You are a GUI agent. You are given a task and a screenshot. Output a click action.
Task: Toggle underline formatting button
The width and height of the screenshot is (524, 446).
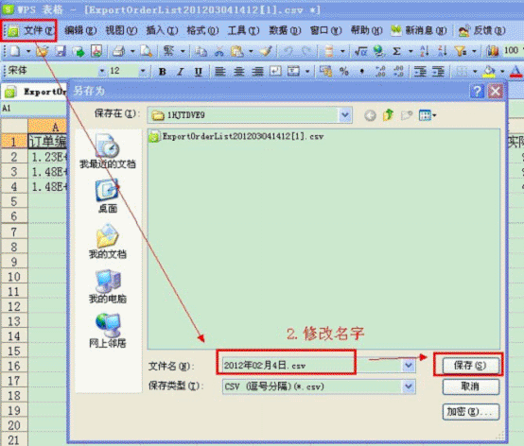(x=199, y=71)
